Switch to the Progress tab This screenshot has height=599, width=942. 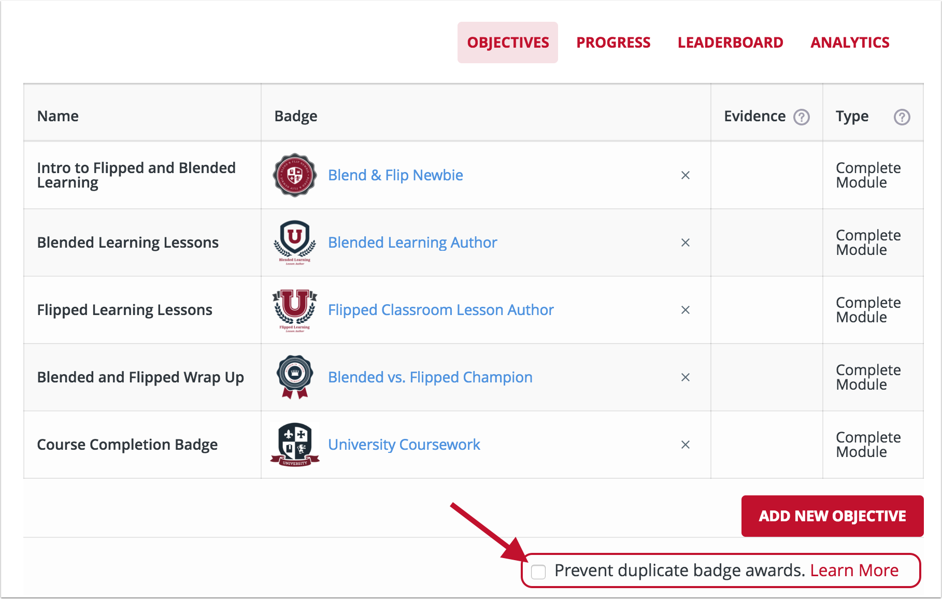(613, 42)
